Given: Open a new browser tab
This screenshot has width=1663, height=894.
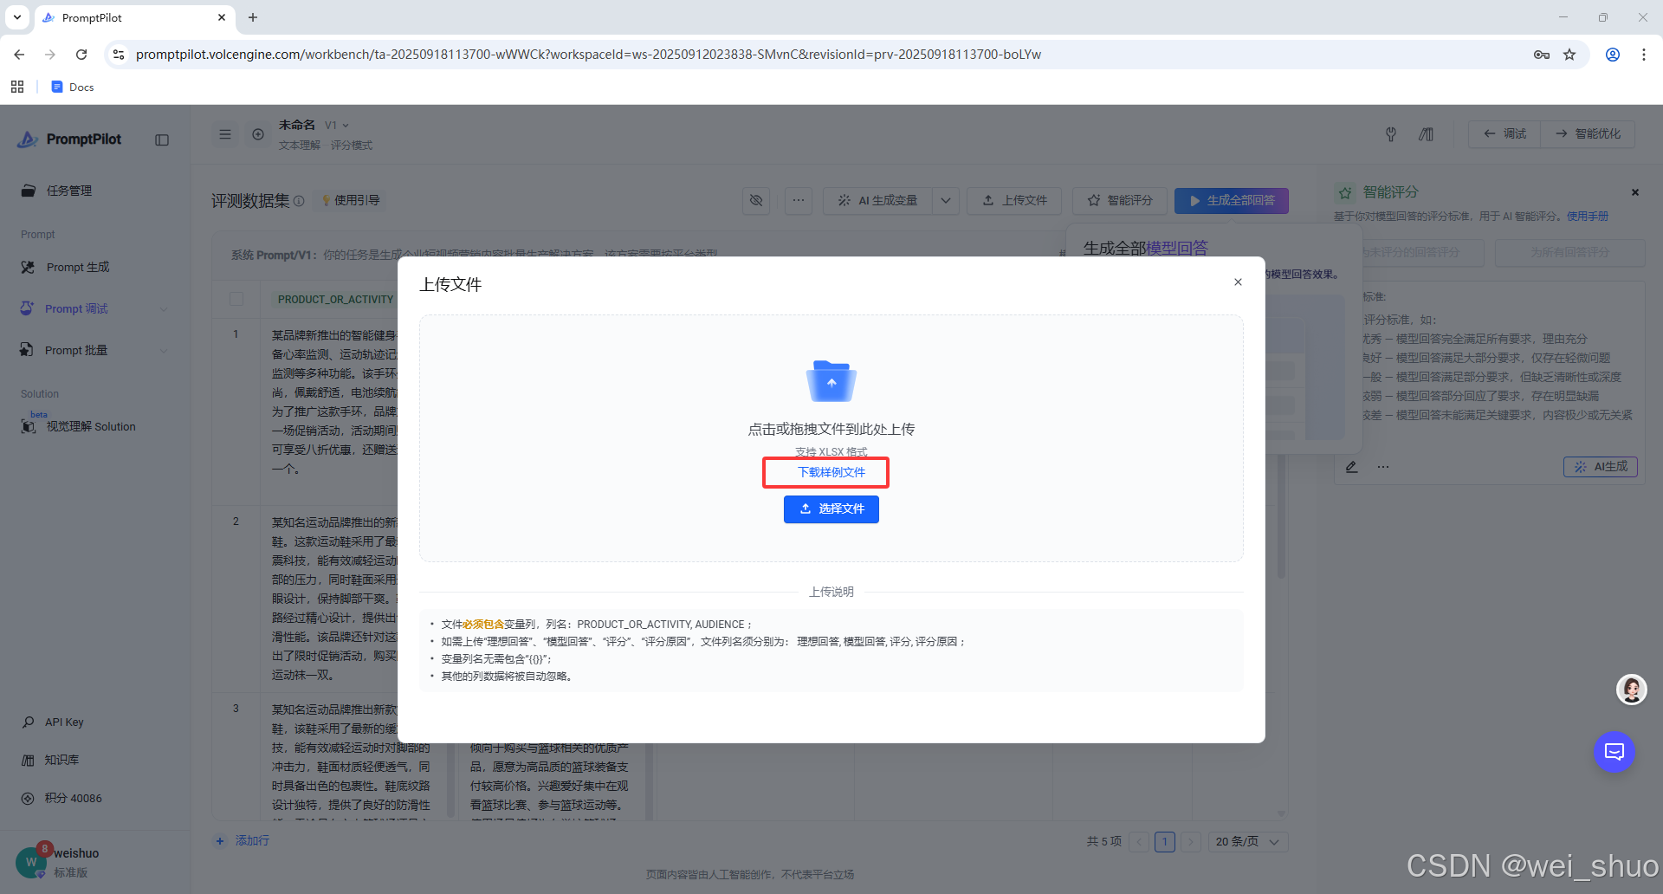Looking at the screenshot, I should tap(253, 17).
